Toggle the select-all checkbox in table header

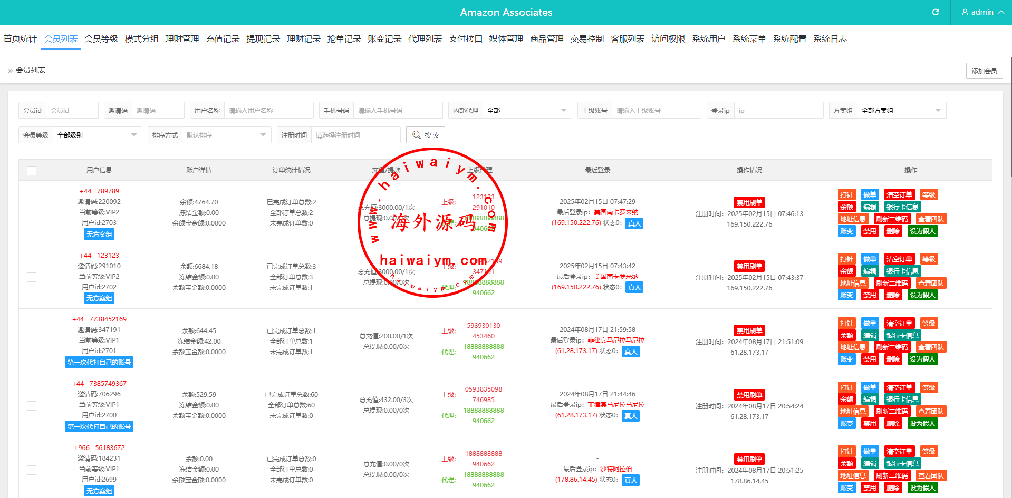point(32,171)
